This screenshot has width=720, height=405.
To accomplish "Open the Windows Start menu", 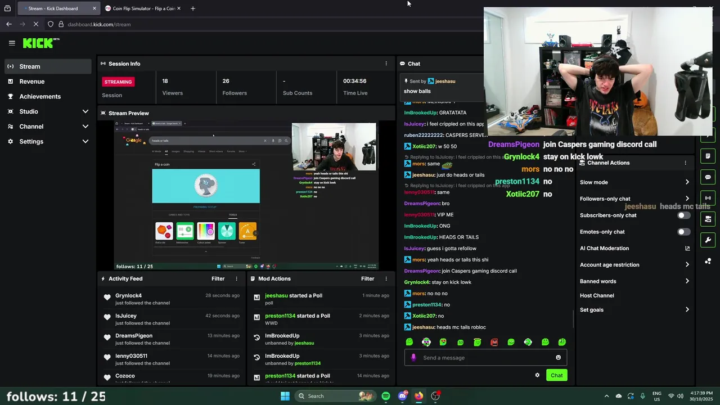I will pos(285,396).
